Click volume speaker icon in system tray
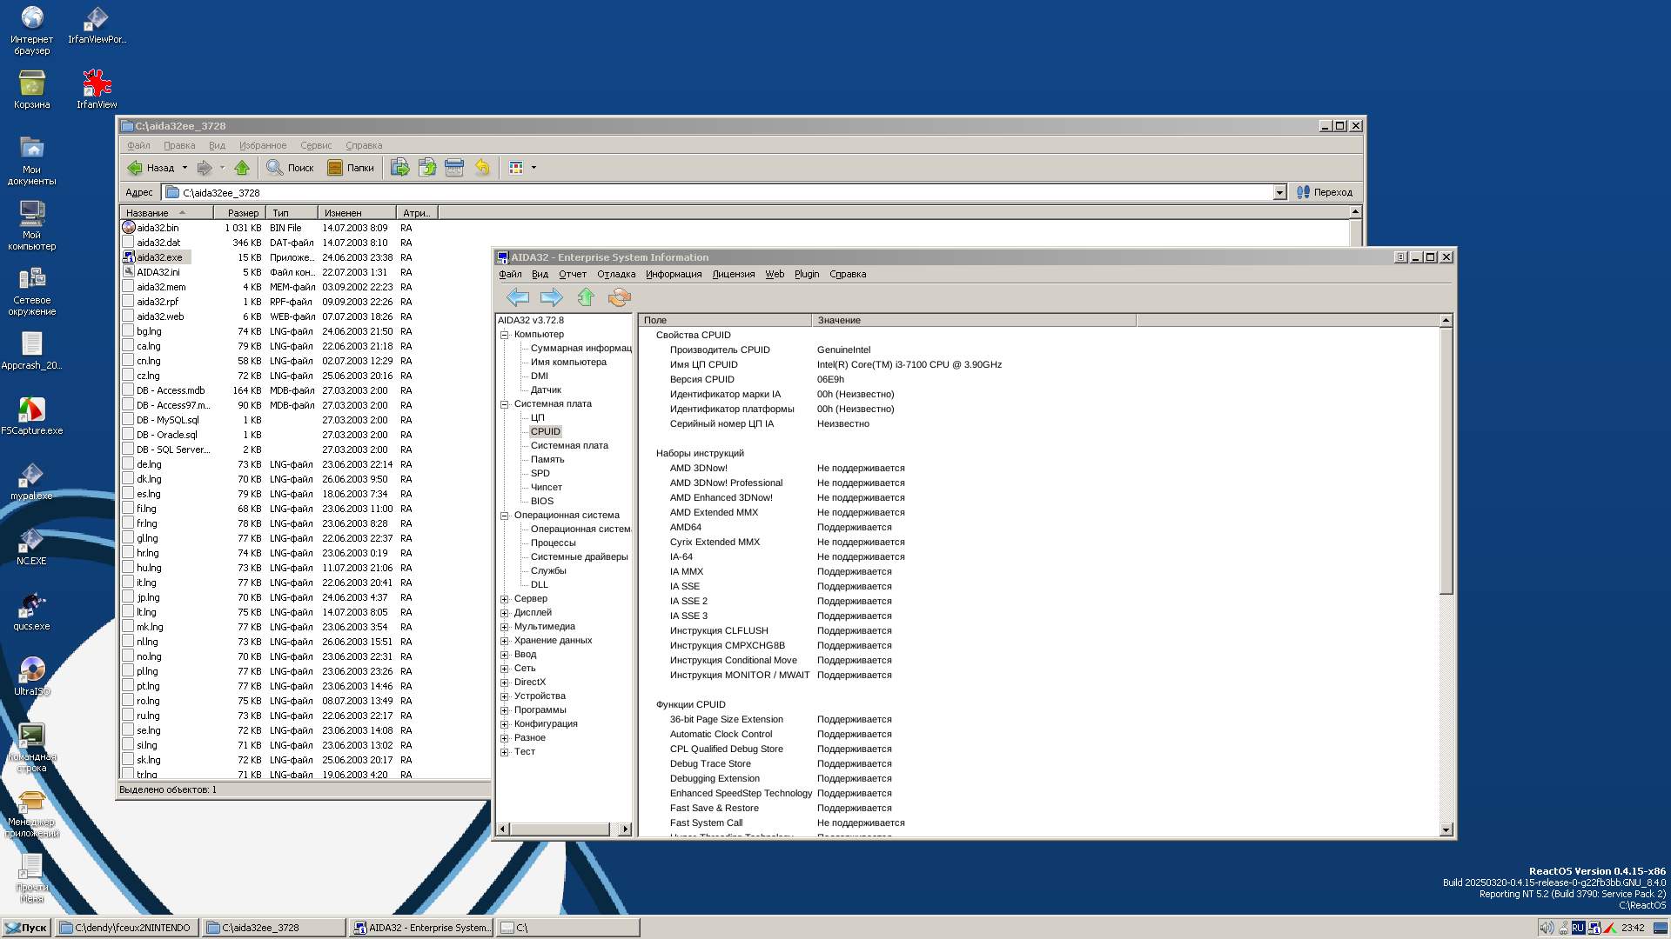 (1546, 928)
